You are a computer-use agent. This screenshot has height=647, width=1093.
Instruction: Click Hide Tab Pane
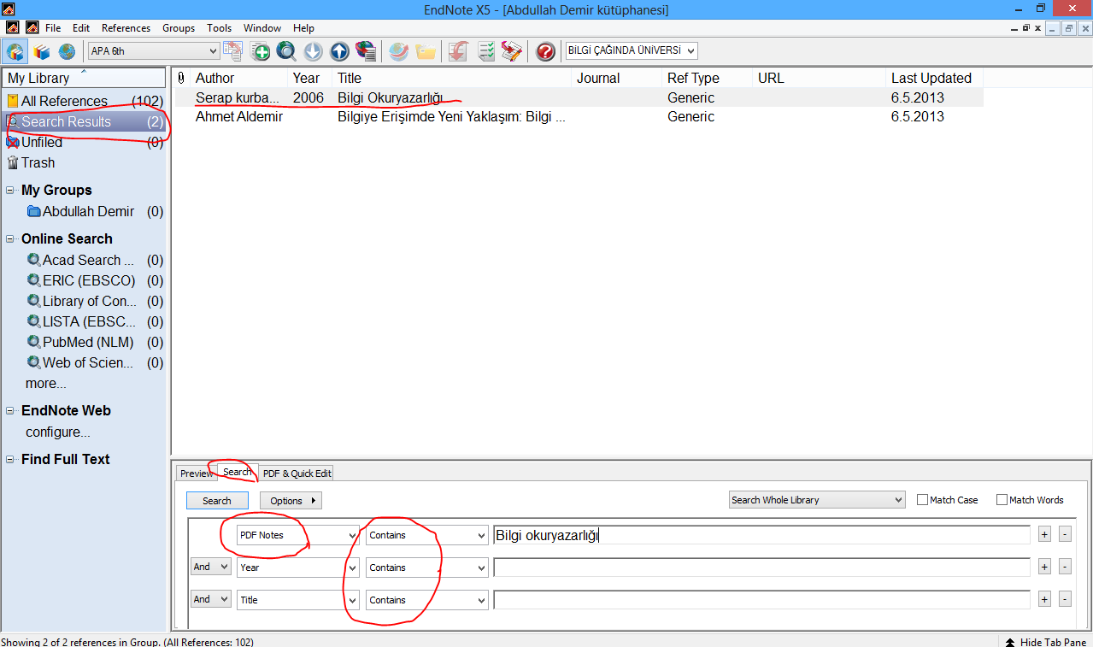point(1045,642)
